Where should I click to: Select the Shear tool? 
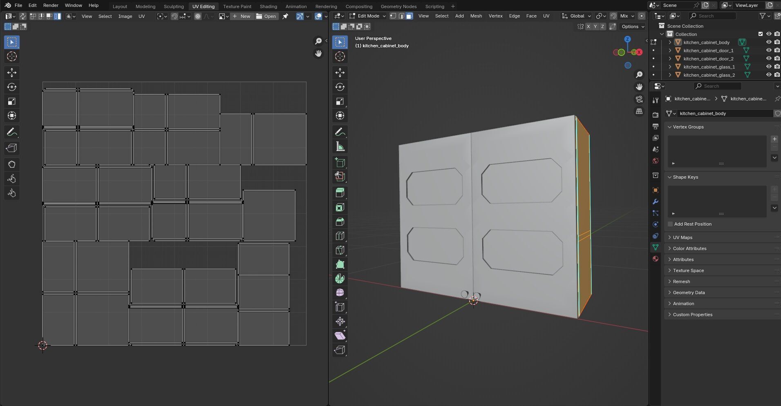340,336
